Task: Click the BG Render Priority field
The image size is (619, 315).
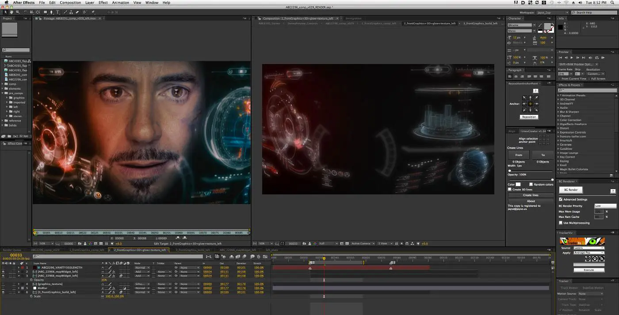Action: 605,206
